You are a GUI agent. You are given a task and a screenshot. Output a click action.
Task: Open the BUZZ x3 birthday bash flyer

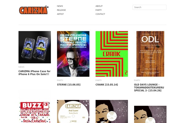[x=35, y=113]
